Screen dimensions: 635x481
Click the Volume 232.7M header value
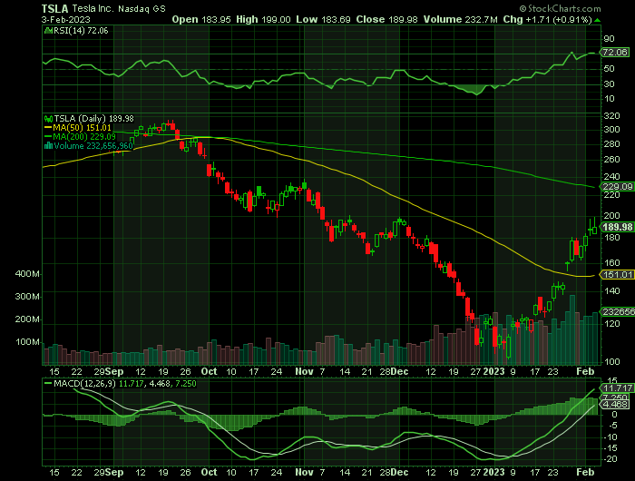tap(481, 19)
